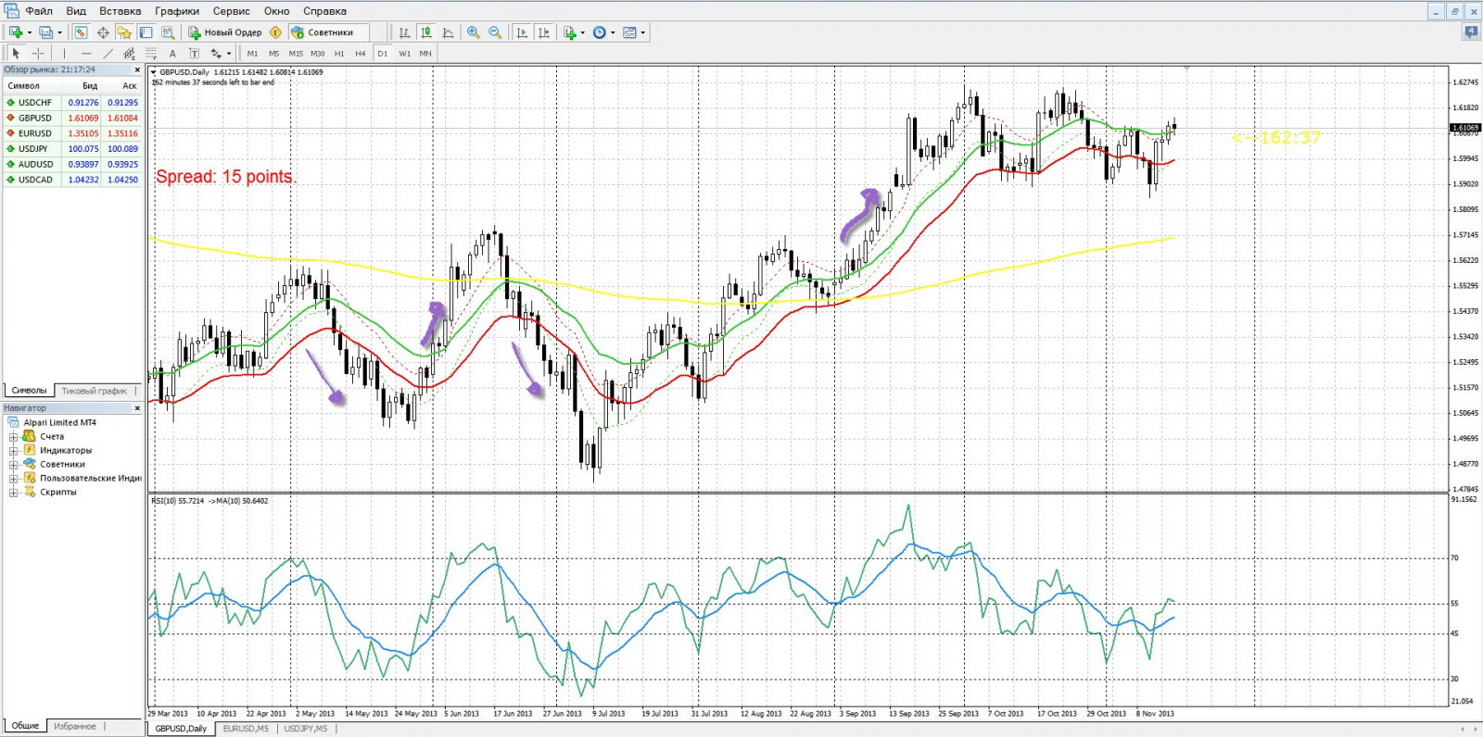The width and height of the screenshot is (1483, 737).
Task: Open the templates icon
Action: pyautogui.click(x=629, y=32)
